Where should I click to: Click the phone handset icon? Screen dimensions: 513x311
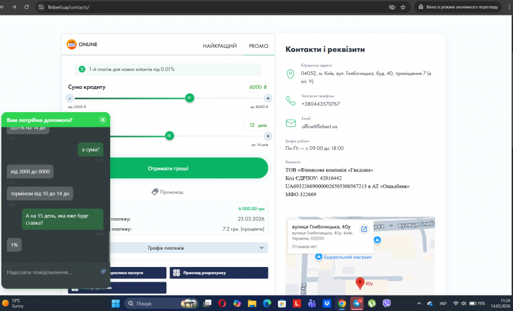coord(291,100)
